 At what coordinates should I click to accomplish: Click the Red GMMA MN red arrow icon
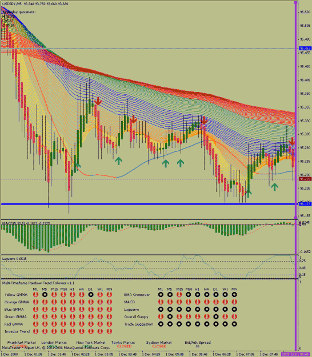tap(109, 324)
